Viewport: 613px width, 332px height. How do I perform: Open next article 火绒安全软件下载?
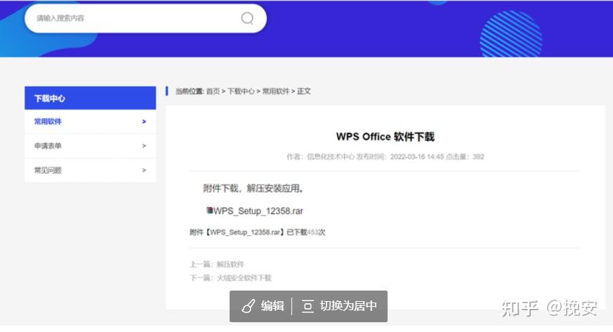click(x=244, y=278)
